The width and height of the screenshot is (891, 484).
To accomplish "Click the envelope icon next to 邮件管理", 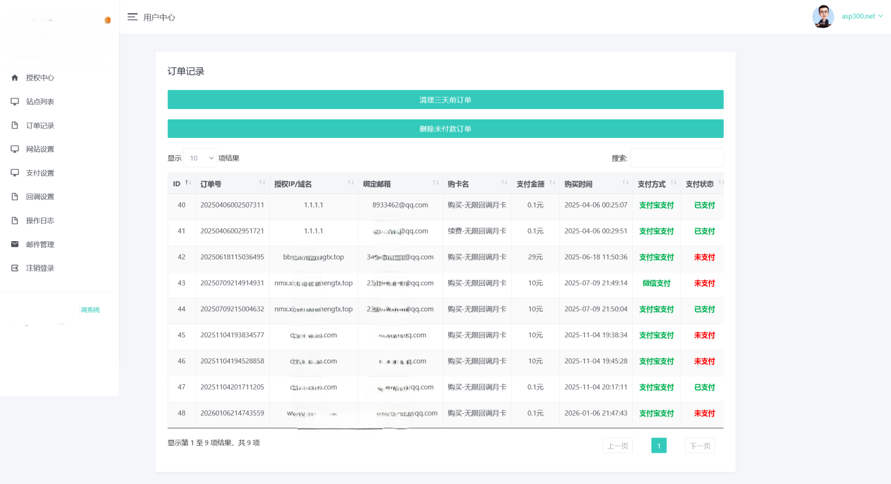I will pyautogui.click(x=15, y=243).
